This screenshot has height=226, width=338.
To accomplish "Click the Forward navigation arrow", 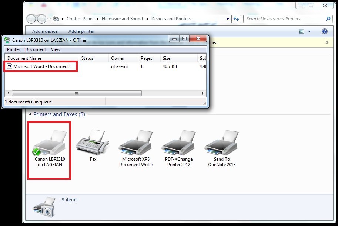I will [41, 19].
